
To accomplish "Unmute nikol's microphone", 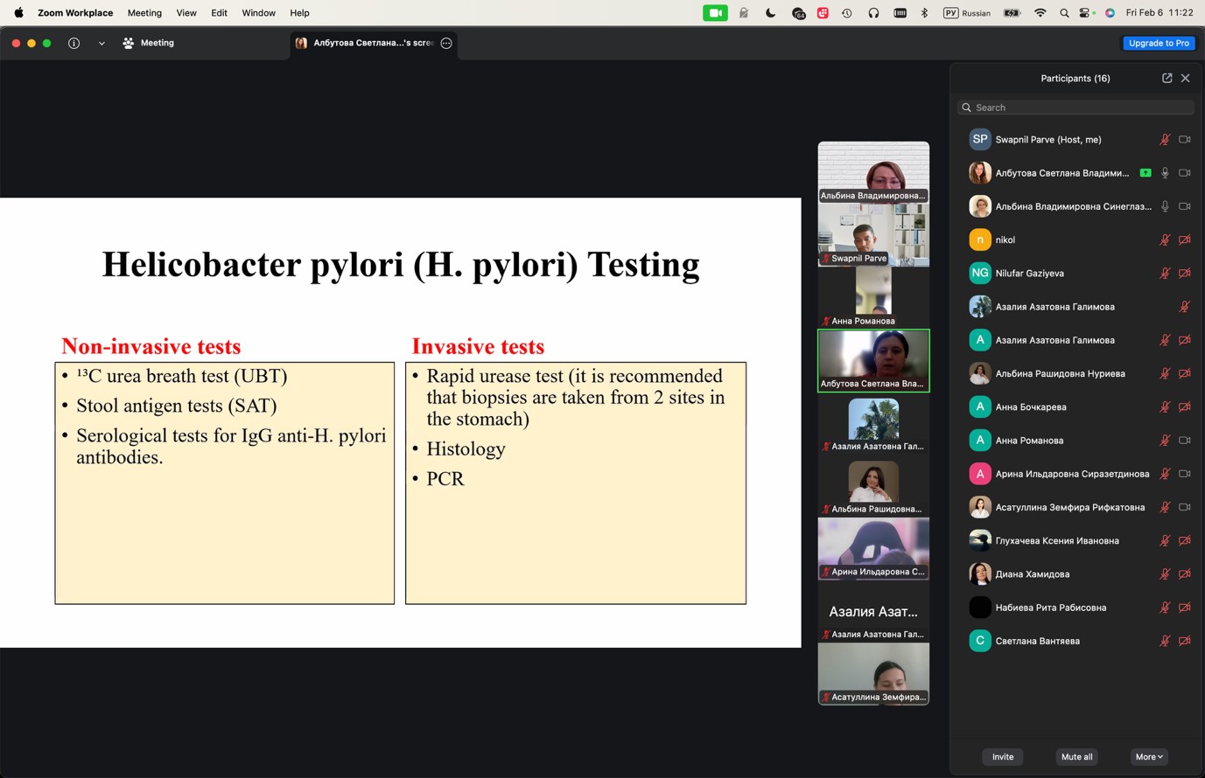I will [1165, 240].
